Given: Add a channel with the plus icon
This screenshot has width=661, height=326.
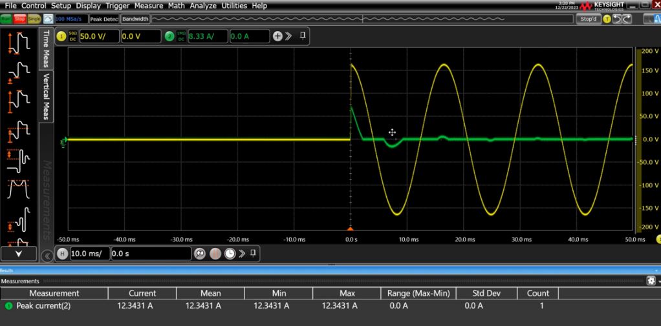Looking at the screenshot, I should click(278, 36).
